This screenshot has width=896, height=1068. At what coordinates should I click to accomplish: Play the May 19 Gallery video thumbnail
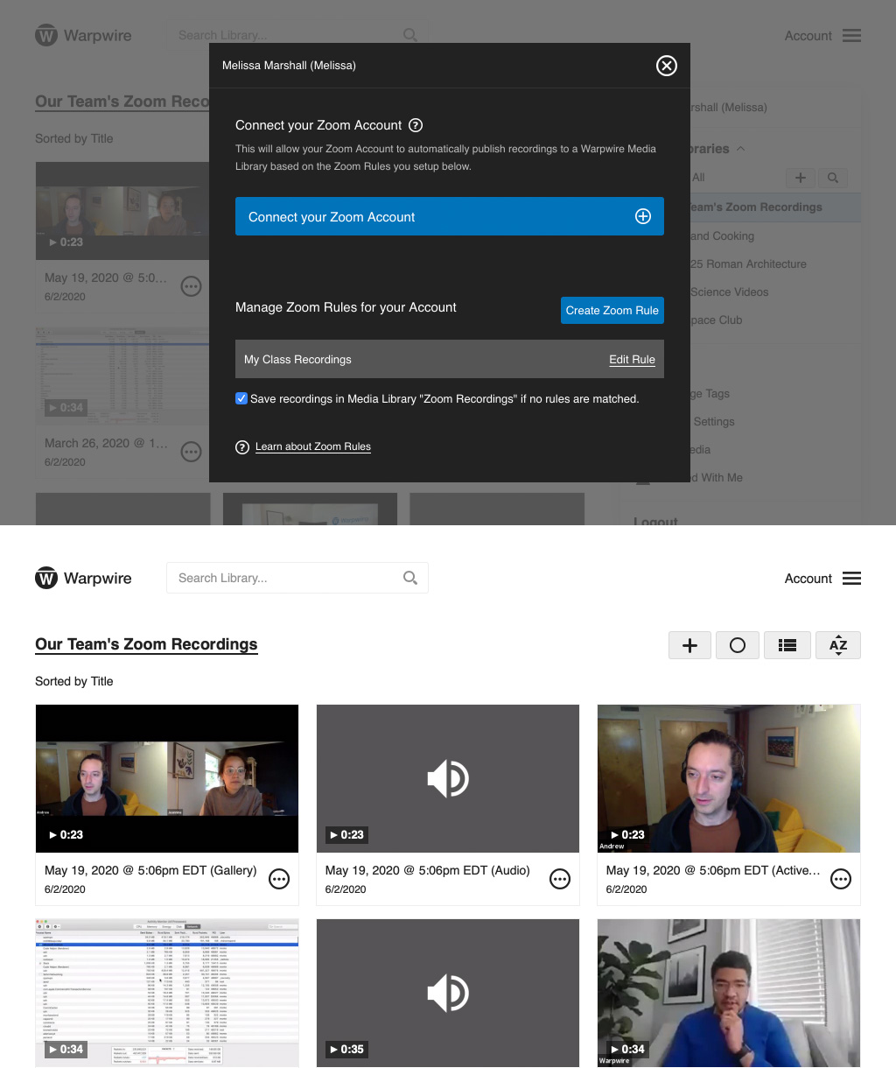point(167,778)
